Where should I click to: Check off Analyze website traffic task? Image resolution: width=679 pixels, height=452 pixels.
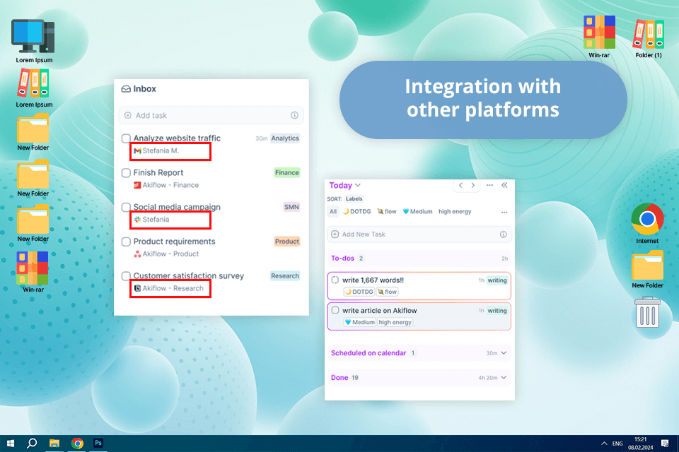126,138
